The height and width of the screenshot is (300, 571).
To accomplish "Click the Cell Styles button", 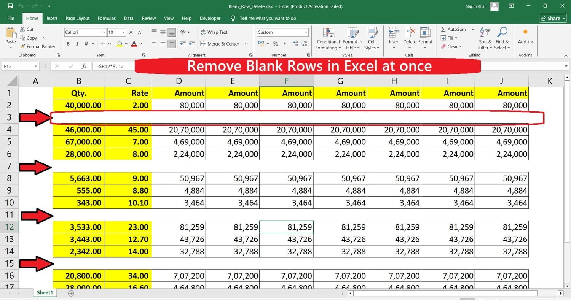I will coord(372,38).
